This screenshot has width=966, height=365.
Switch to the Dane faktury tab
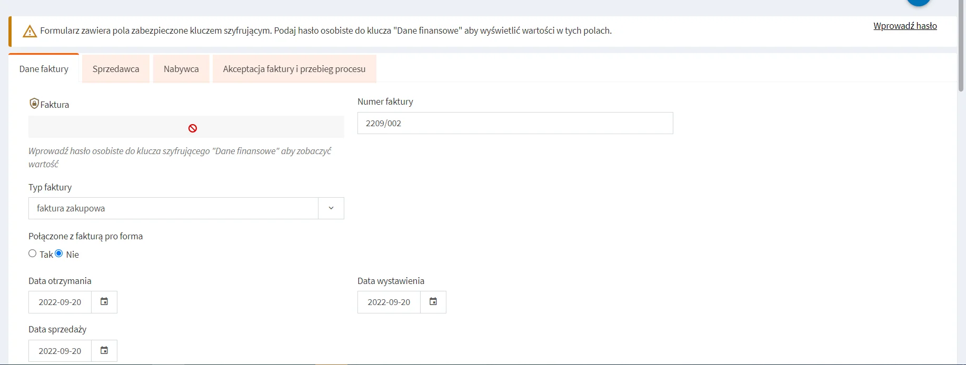pyautogui.click(x=44, y=69)
